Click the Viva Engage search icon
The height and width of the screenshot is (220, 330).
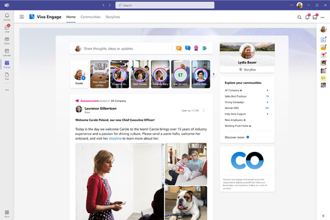(x=299, y=17)
